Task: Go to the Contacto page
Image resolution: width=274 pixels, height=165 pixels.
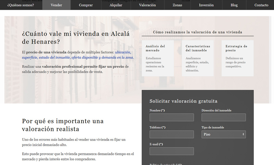Action: 261,5
